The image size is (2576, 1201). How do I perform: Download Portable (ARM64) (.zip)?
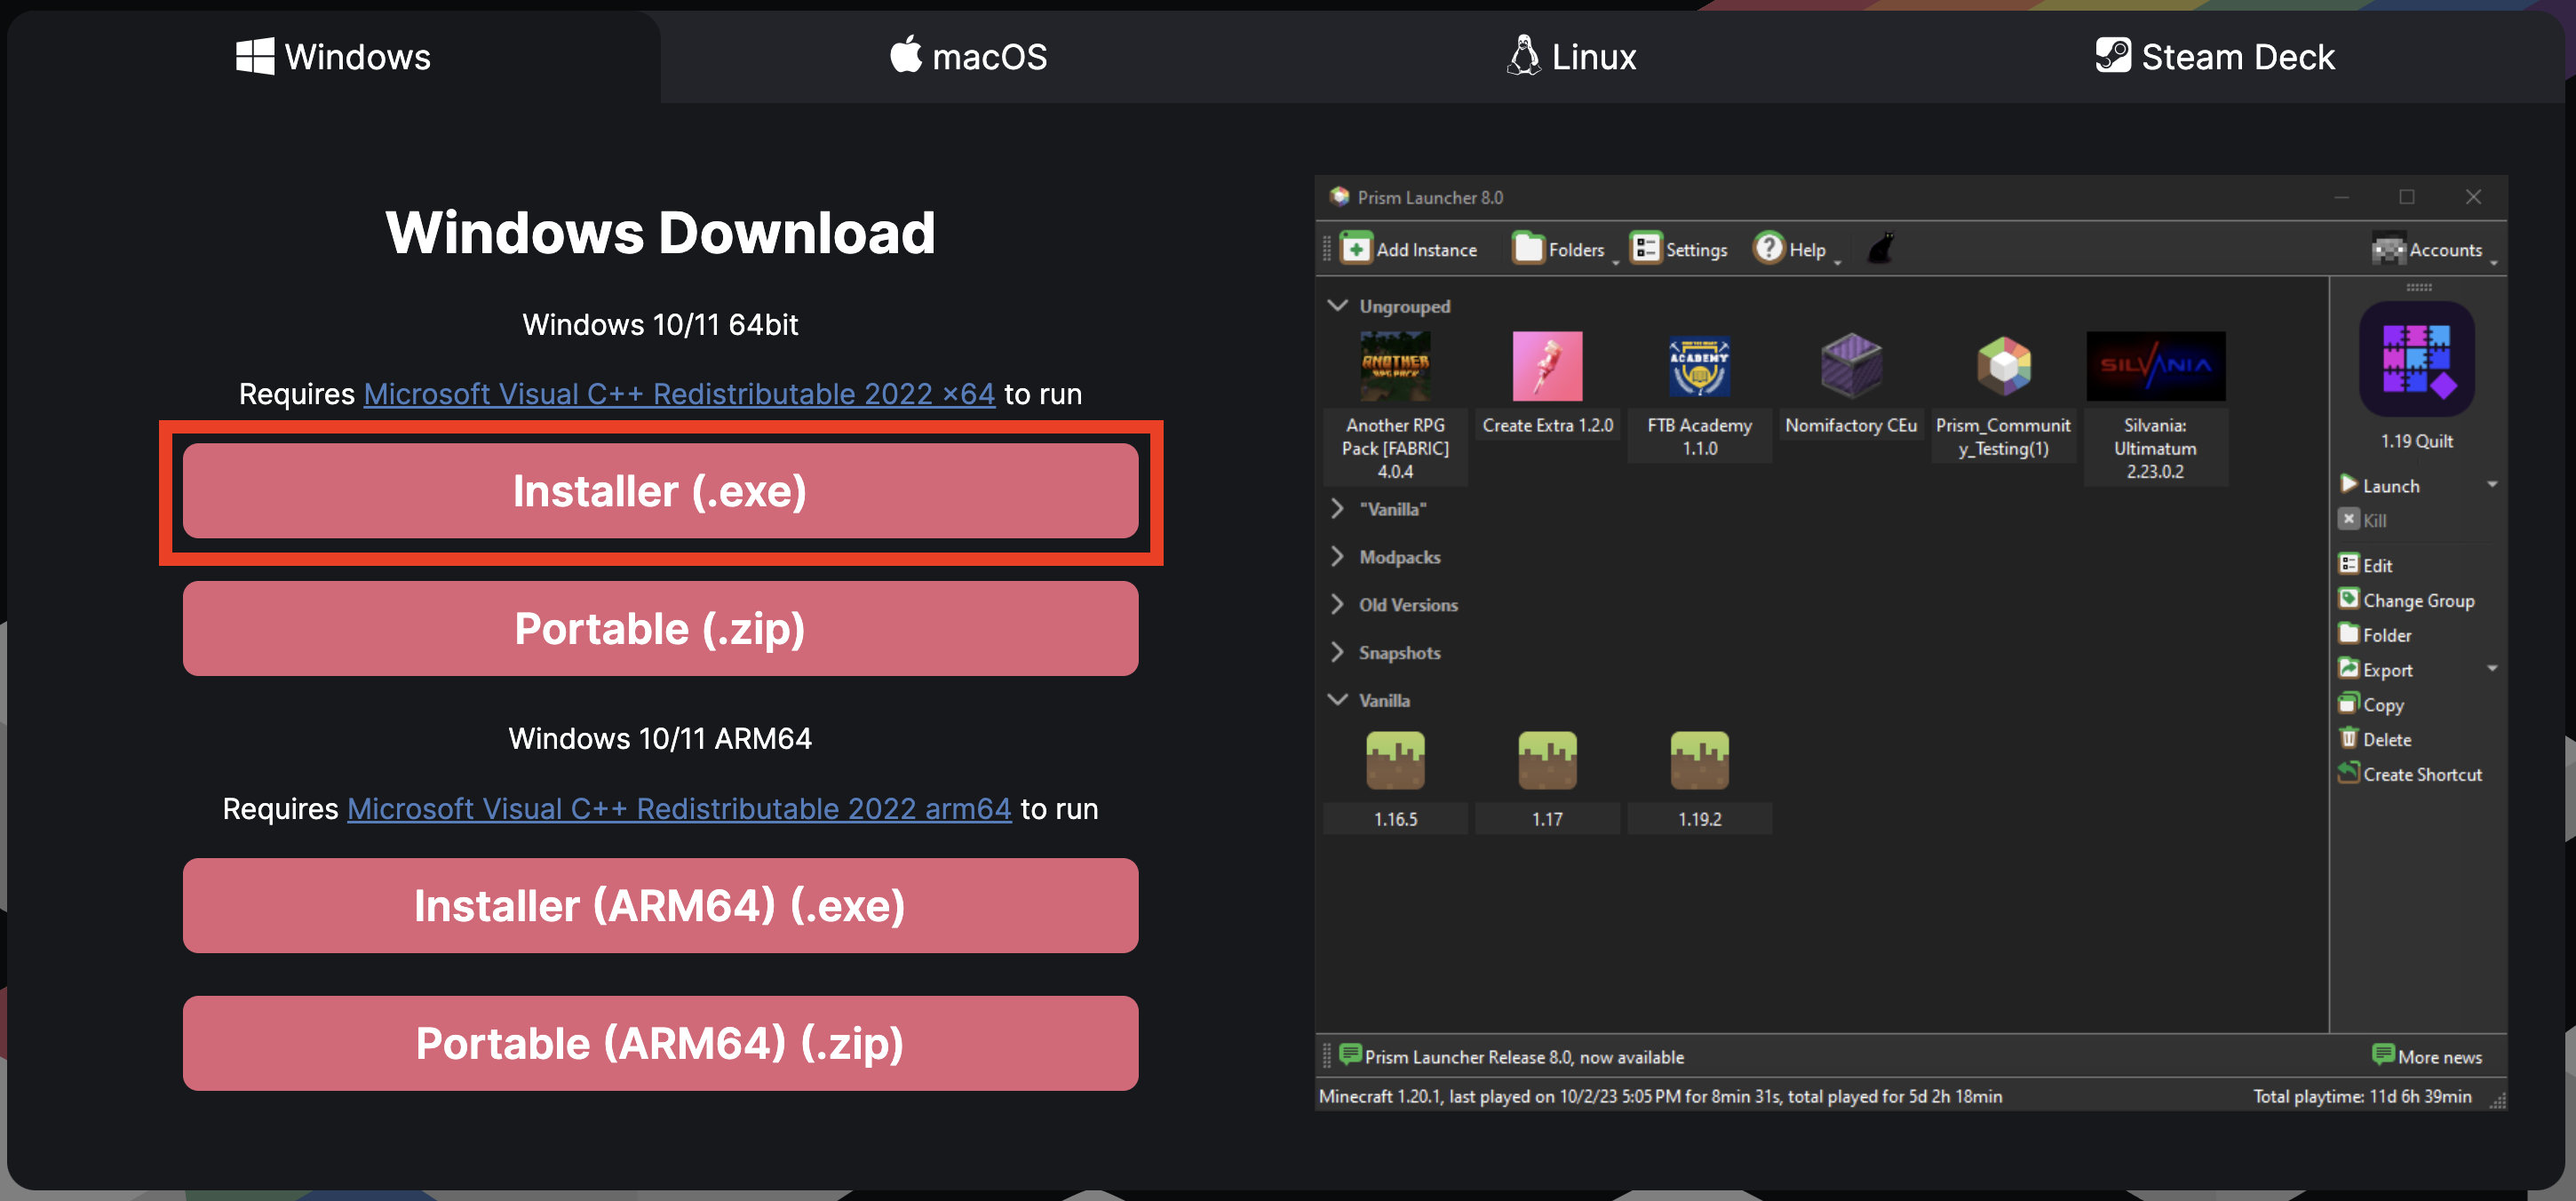[660, 1044]
